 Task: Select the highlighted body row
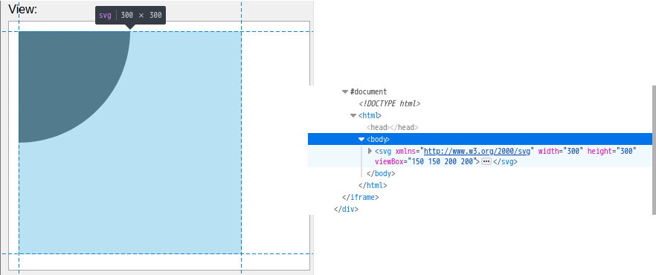pyautogui.click(x=480, y=139)
